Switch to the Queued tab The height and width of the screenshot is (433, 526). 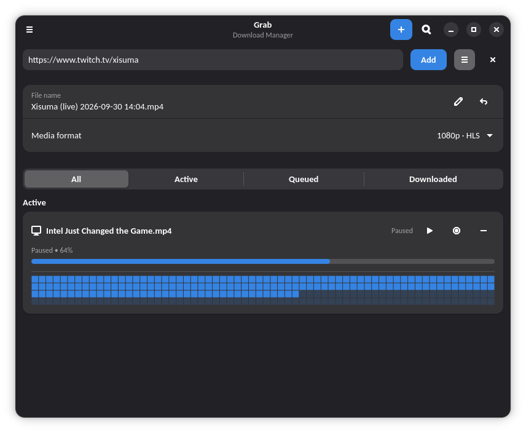[304, 179]
